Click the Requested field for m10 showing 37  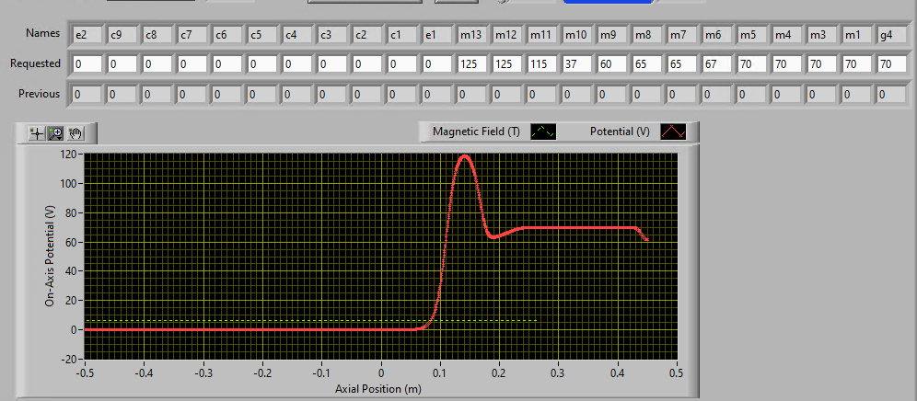(578, 63)
